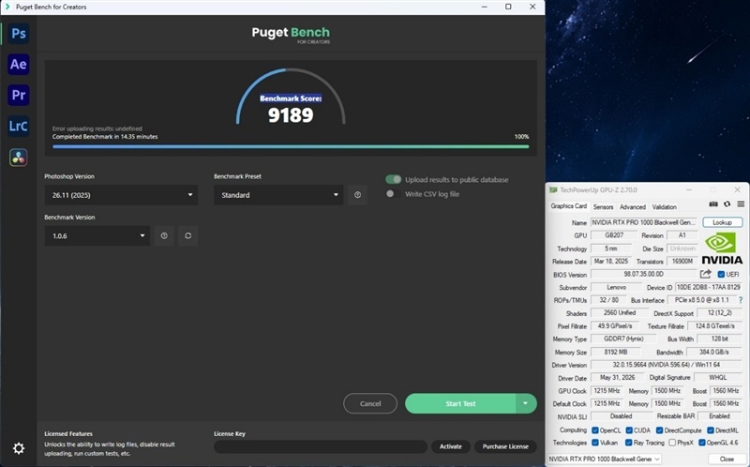Toggle the UEFI checkbox in GPU-Z
This screenshot has height=467, width=750.
[721, 274]
